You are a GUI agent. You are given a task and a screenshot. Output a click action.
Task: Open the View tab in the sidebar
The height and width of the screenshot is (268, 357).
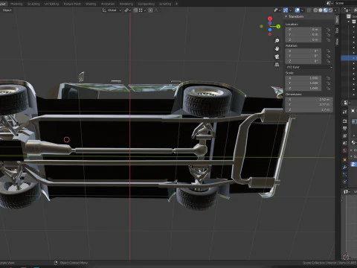pos(337,41)
